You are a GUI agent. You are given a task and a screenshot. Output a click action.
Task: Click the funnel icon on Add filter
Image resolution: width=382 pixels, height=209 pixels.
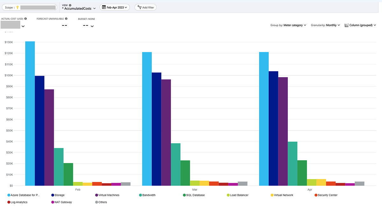click(x=139, y=7)
